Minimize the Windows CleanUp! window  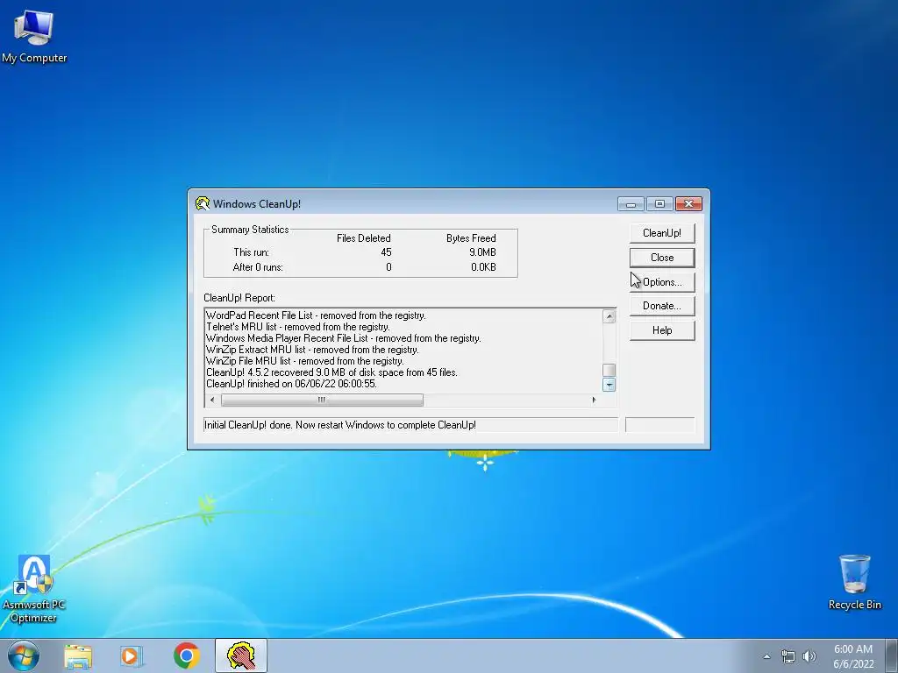(631, 203)
